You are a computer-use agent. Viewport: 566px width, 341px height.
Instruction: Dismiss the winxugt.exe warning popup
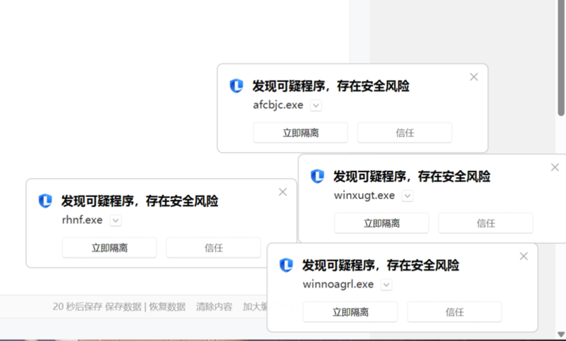point(555,167)
